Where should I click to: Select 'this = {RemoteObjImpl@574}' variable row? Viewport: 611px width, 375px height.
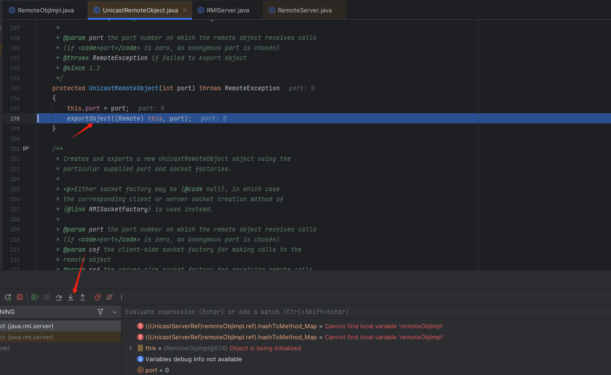pyautogui.click(x=366, y=348)
